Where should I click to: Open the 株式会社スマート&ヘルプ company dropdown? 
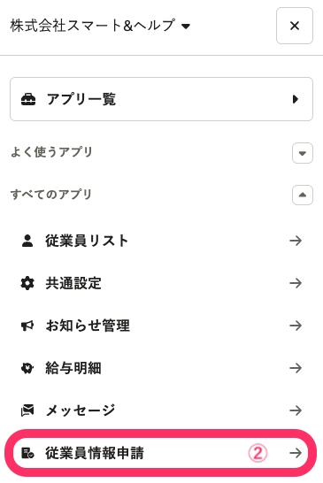tap(100, 26)
